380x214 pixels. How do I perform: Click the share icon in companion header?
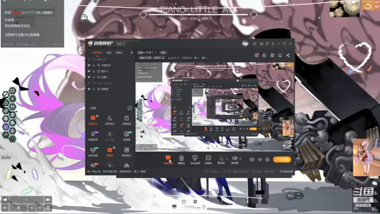coord(288,55)
